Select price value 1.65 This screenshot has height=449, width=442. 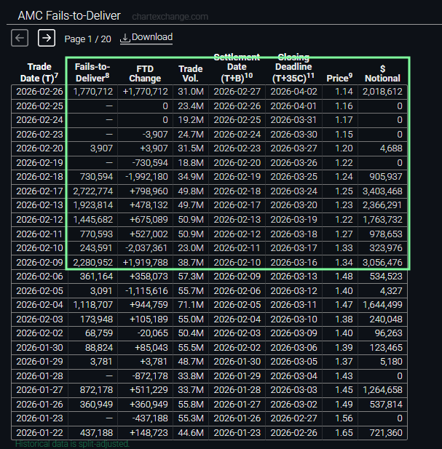pos(344,433)
